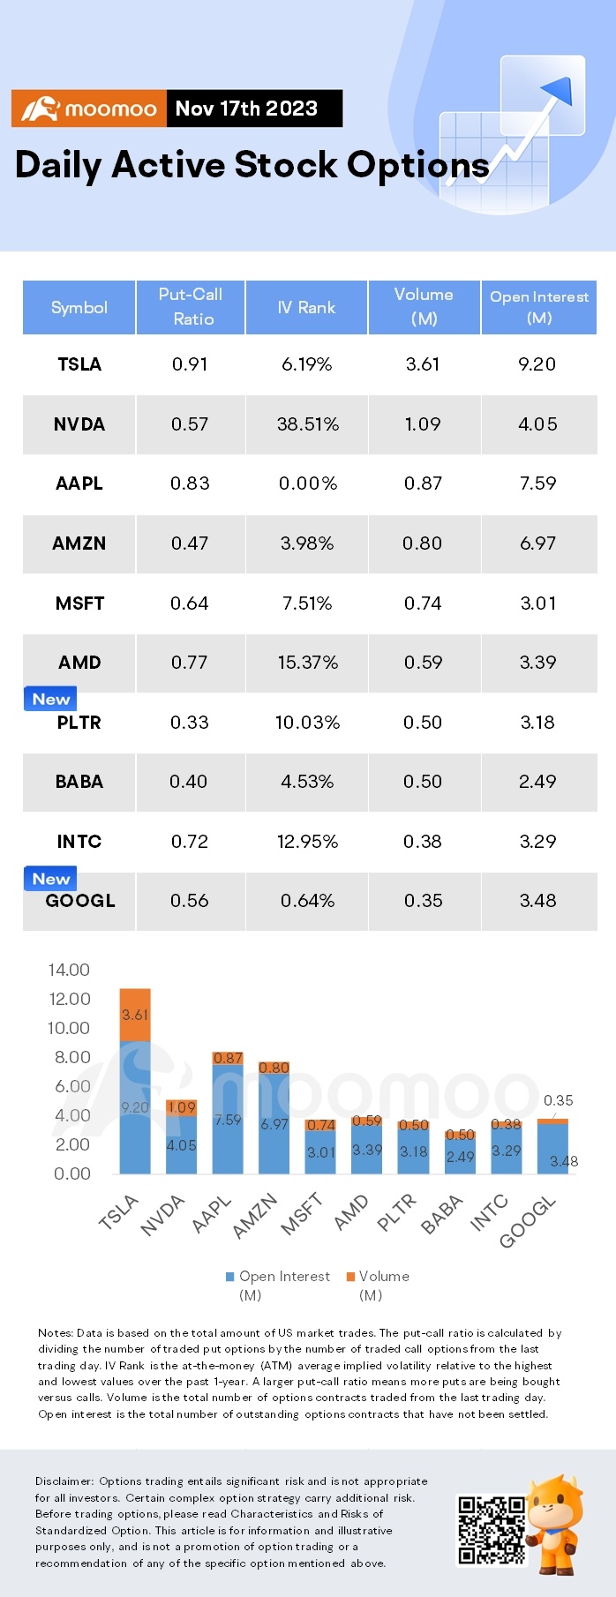Click the New badge above PLTR
The image size is (616, 1597).
click(x=50, y=699)
